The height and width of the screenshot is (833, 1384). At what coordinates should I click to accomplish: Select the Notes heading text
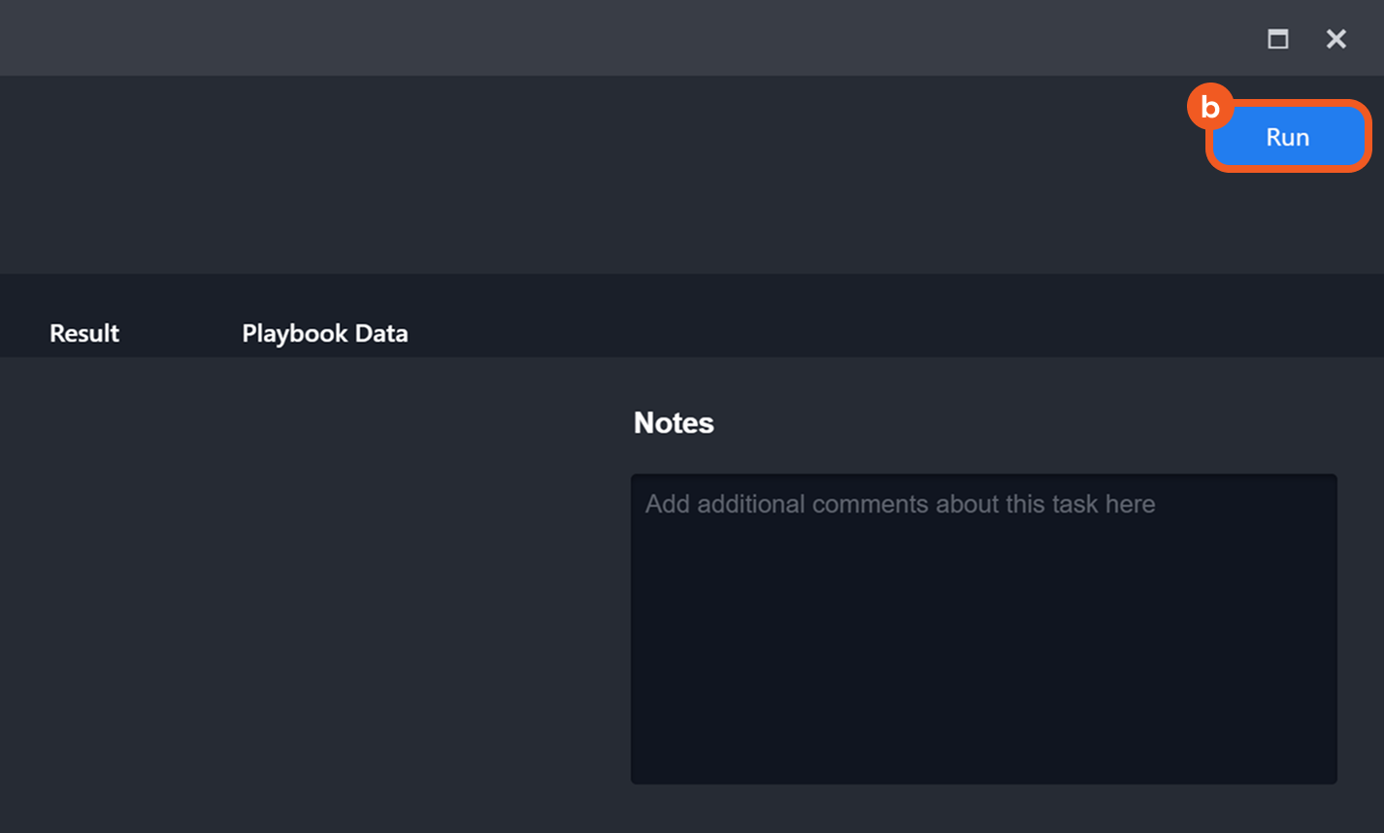674,422
